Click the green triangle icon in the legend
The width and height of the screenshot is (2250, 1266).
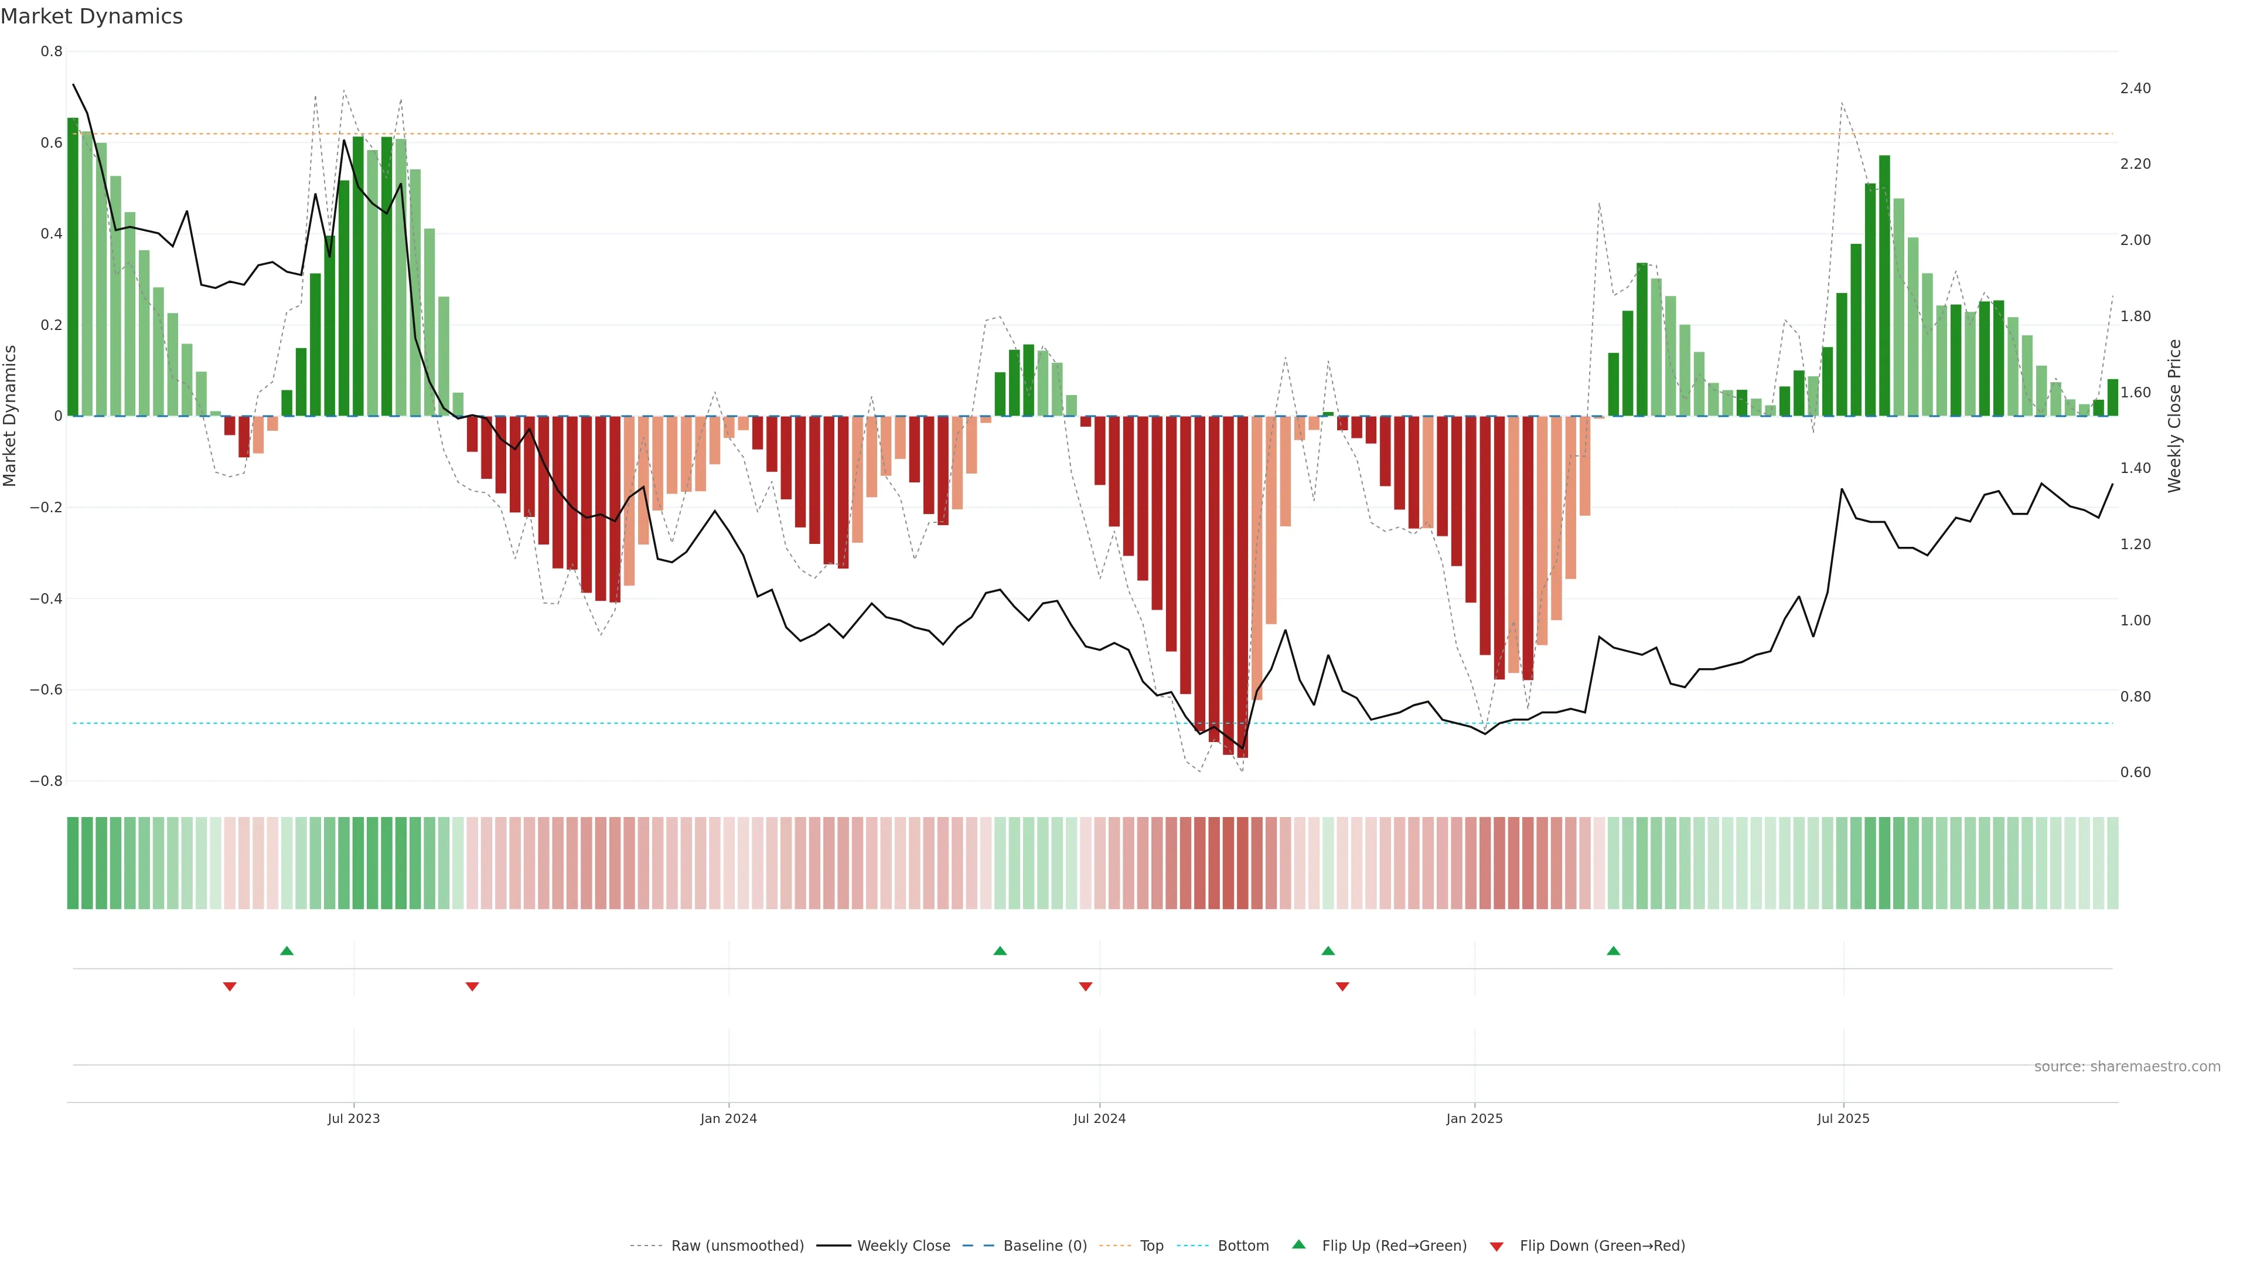pyautogui.click(x=1299, y=1244)
